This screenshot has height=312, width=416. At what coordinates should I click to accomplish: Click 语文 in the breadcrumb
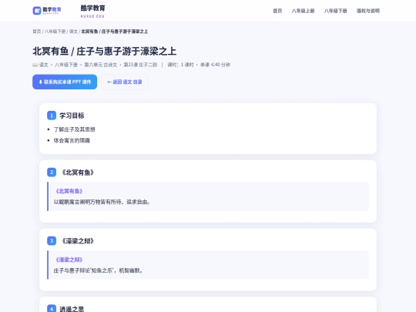(x=73, y=32)
